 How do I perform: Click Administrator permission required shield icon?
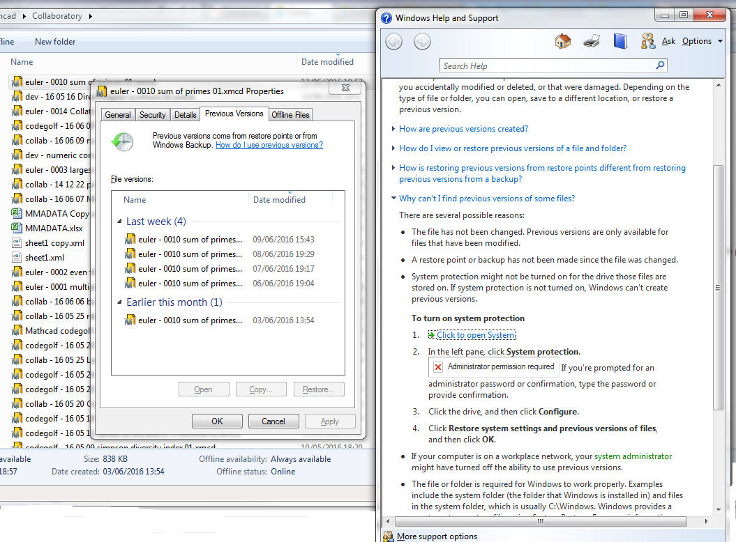[x=437, y=367]
